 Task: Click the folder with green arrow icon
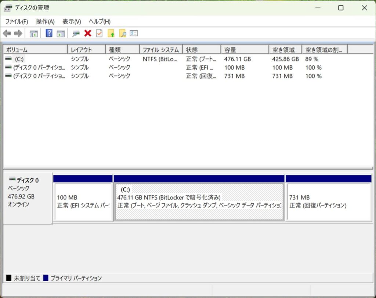pos(111,33)
